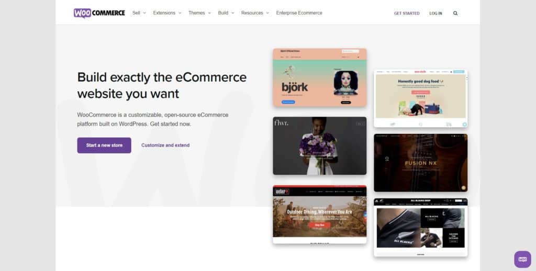
Task: Click the Build exactly the eCommerce heading
Action: (162, 85)
